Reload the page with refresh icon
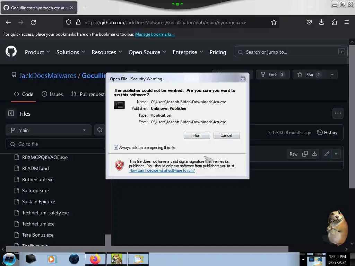This screenshot has height=266, width=355. click(x=33, y=23)
